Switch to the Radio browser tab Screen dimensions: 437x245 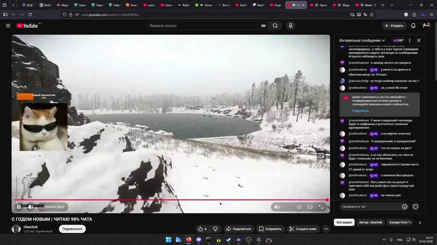pyautogui.click(x=184, y=5)
